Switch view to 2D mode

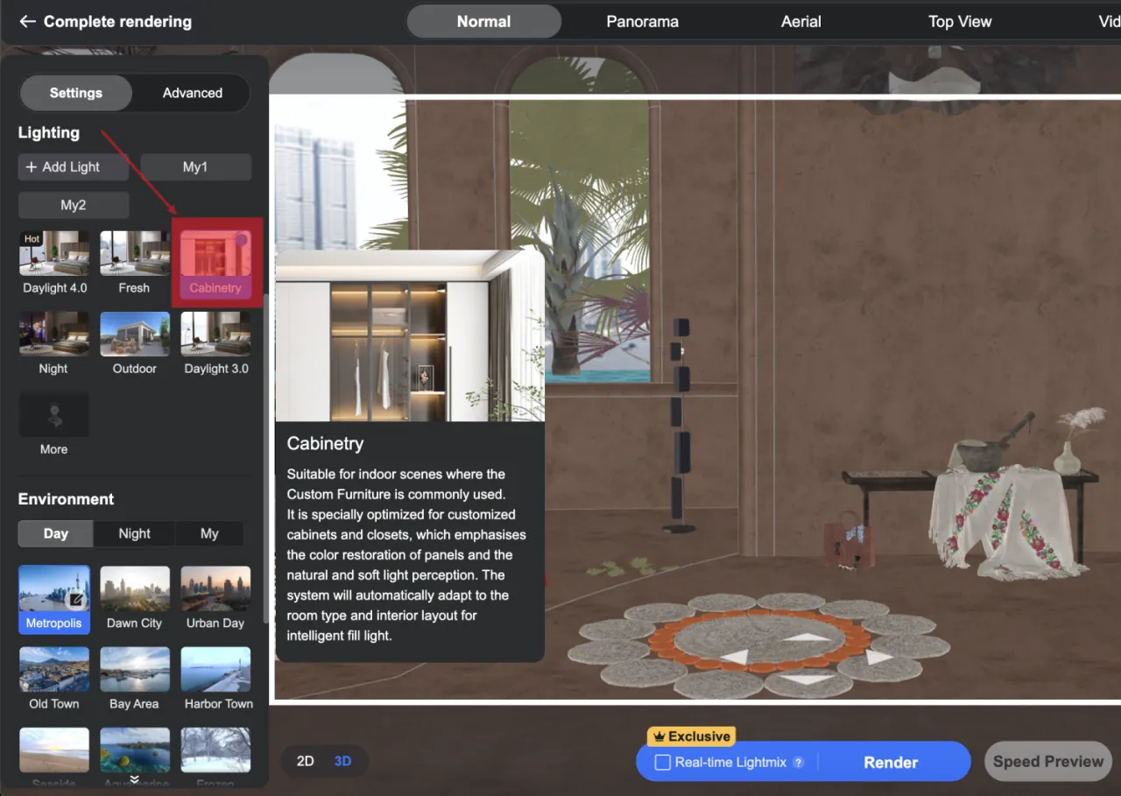pyautogui.click(x=305, y=761)
